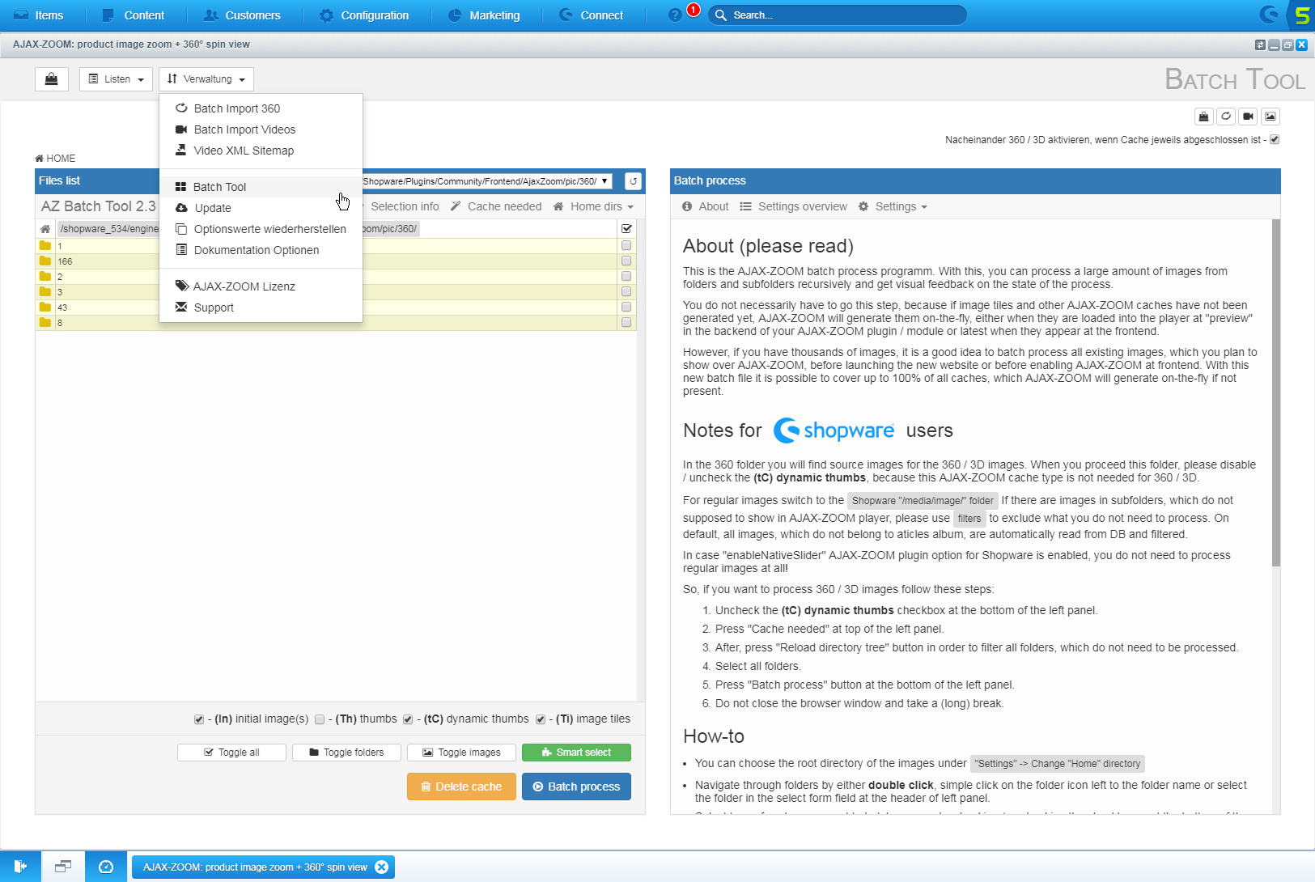The width and height of the screenshot is (1315, 882).
Task: Open the Customers menu
Action: (242, 15)
